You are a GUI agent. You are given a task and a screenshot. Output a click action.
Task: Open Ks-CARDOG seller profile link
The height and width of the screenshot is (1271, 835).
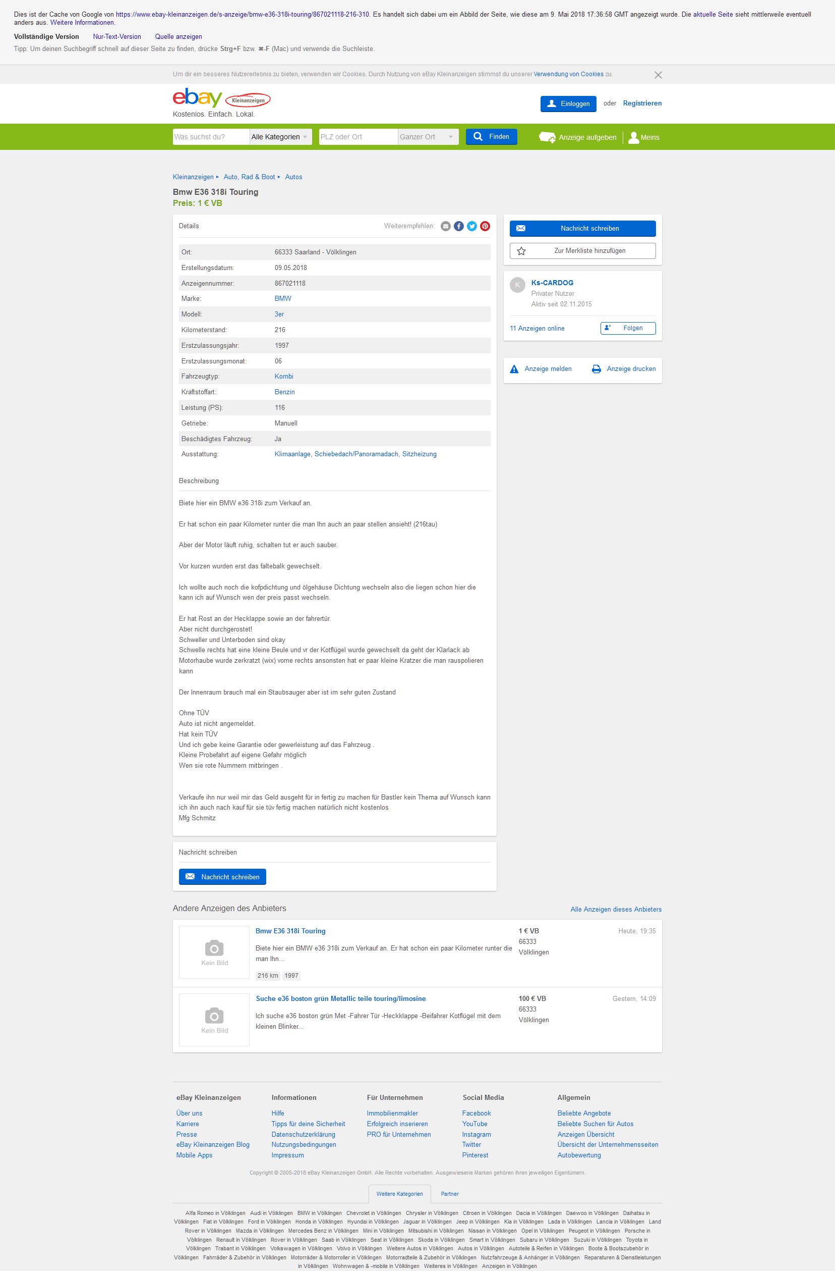click(x=552, y=283)
